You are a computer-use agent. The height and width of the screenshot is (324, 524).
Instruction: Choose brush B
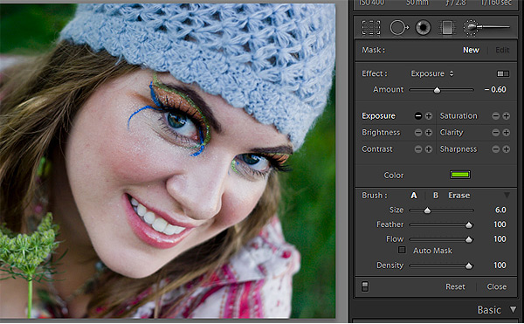pos(436,196)
